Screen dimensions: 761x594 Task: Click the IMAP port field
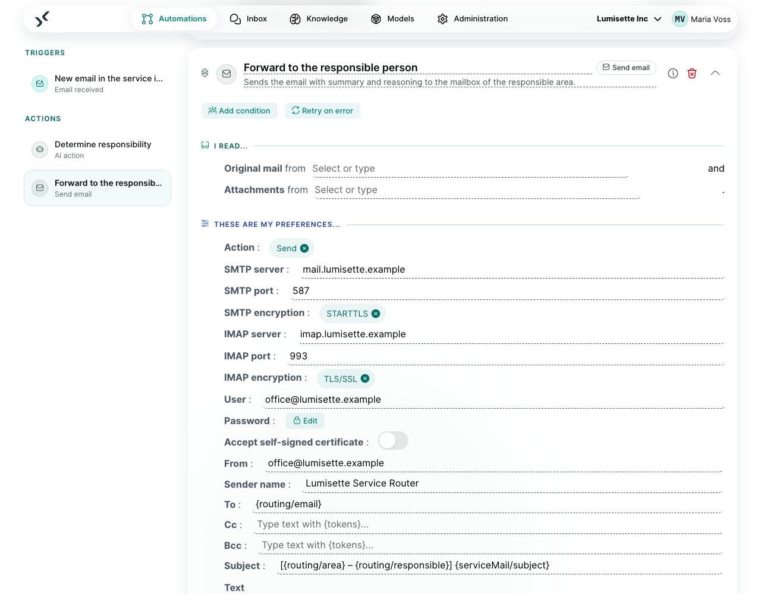pyautogui.click(x=505, y=356)
